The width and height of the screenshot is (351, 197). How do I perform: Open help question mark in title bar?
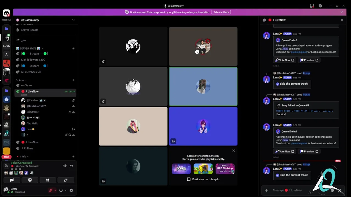(320, 6)
